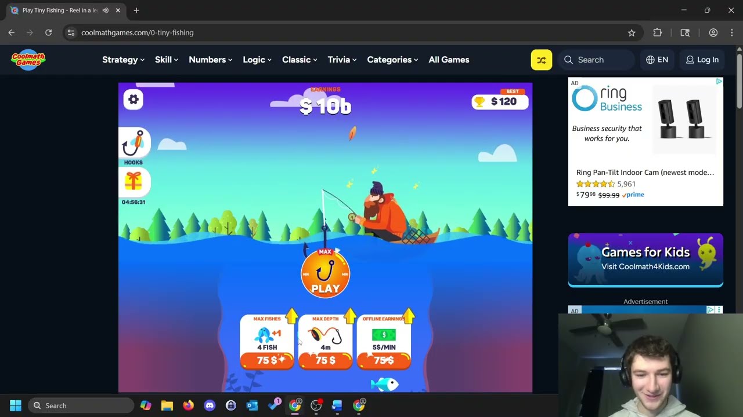This screenshot has height=417, width=743.
Task: Open the gift box reward
Action: tap(134, 181)
